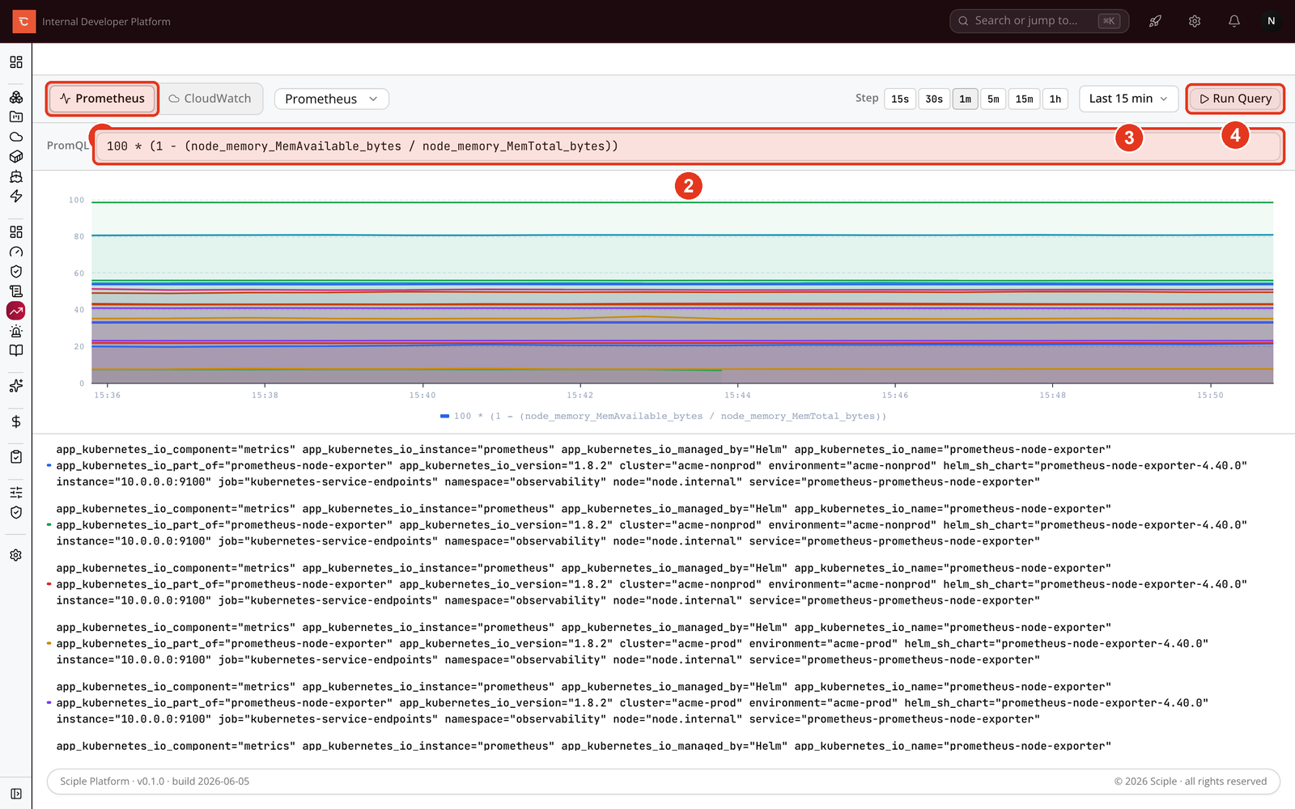Click the Run Query button
The width and height of the screenshot is (1295, 809).
click(1235, 99)
